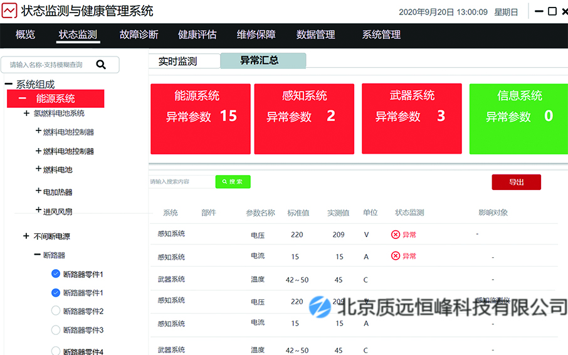Click the red 导出 button

coord(516,183)
